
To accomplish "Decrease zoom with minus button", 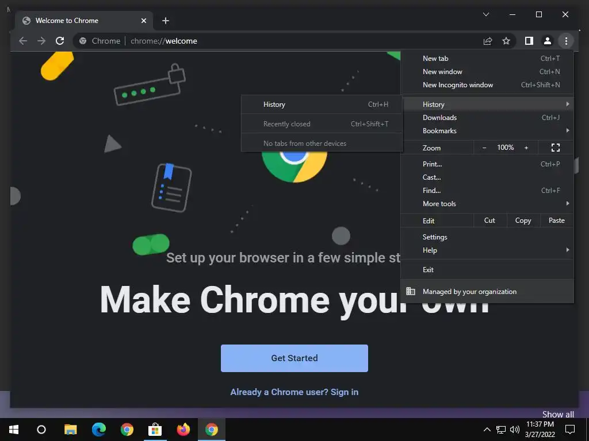I will click(x=484, y=148).
